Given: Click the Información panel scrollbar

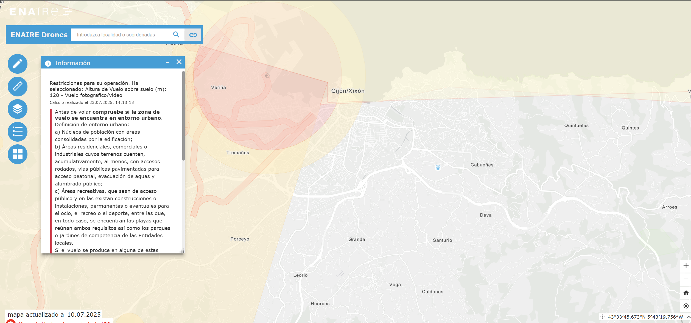Looking at the screenshot, I should pyautogui.click(x=183, y=116).
